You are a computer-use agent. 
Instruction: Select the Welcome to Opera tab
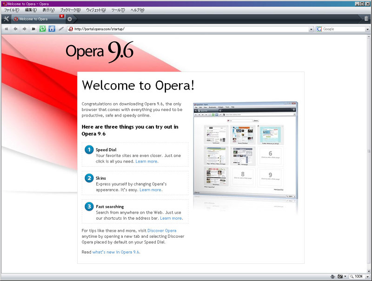coord(35,19)
